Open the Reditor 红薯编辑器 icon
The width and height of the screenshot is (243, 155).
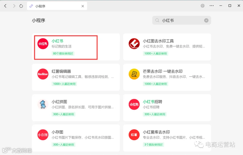pyautogui.click(x=43, y=74)
